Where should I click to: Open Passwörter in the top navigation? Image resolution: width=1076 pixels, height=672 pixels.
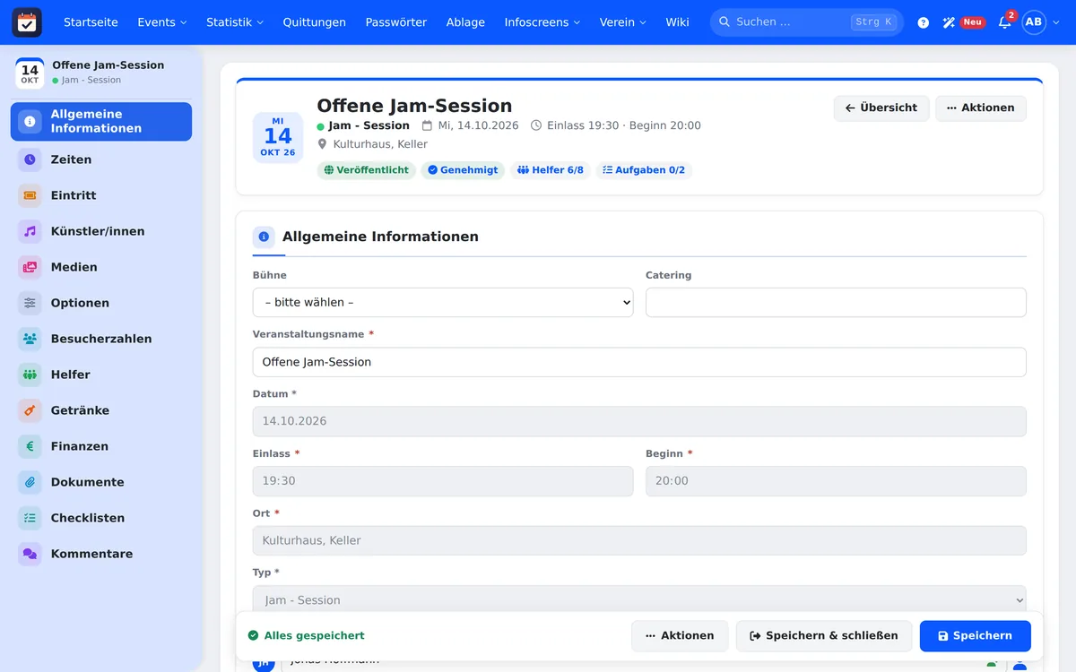396,22
